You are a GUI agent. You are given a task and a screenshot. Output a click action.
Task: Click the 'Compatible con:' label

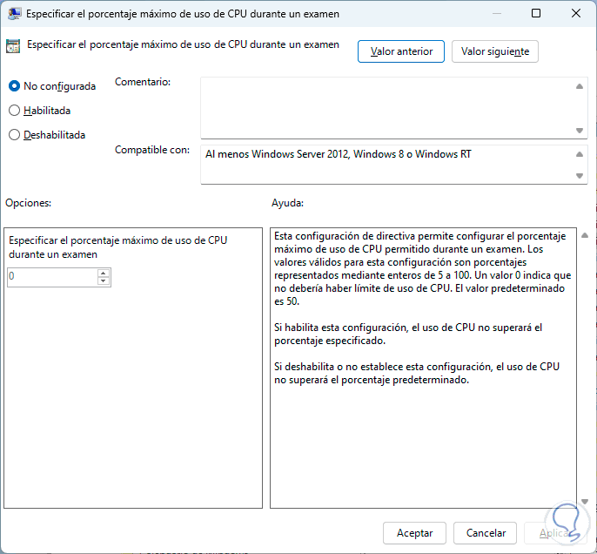152,150
